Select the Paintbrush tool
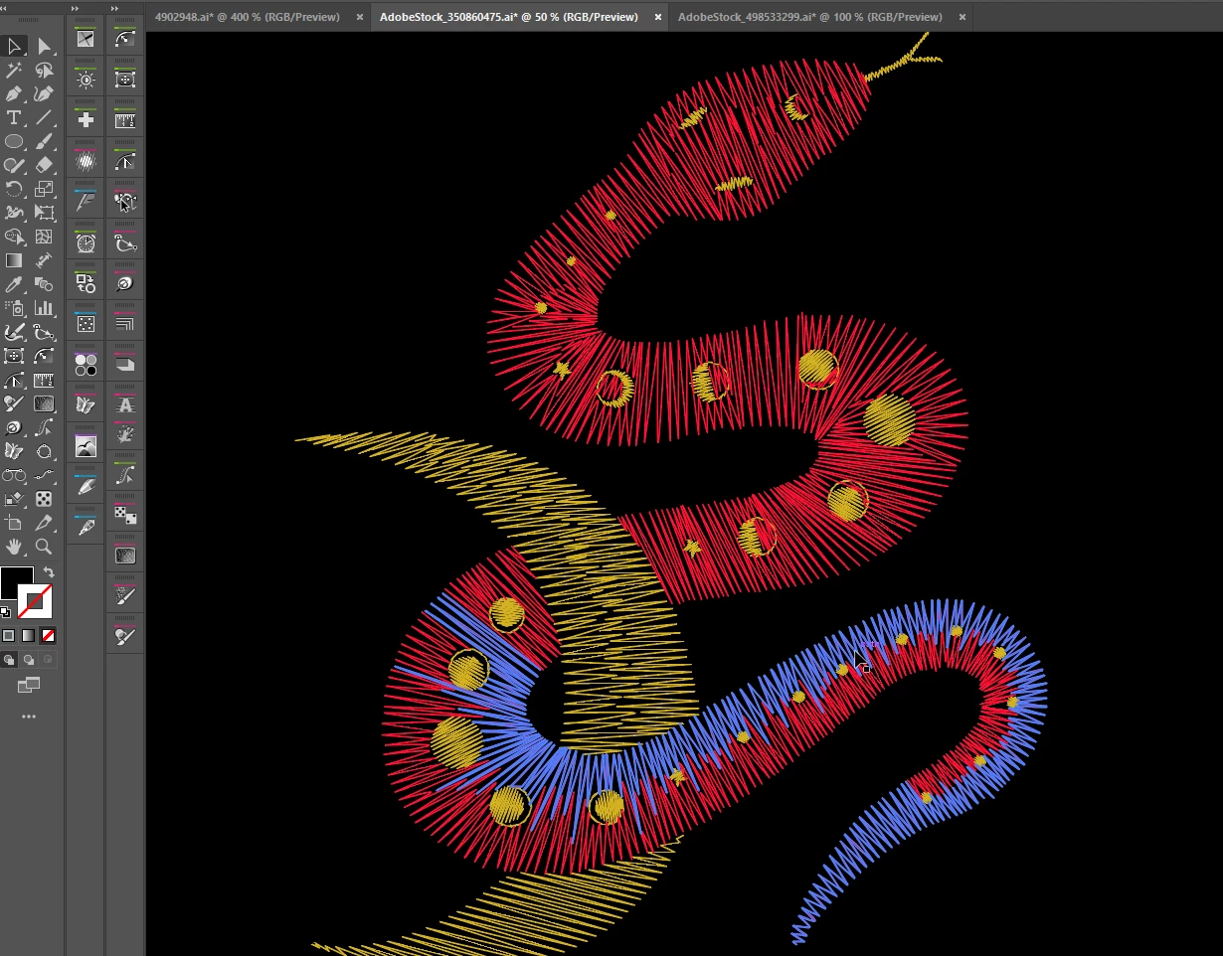The height and width of the screenshot is (956, 1223). 44,141
